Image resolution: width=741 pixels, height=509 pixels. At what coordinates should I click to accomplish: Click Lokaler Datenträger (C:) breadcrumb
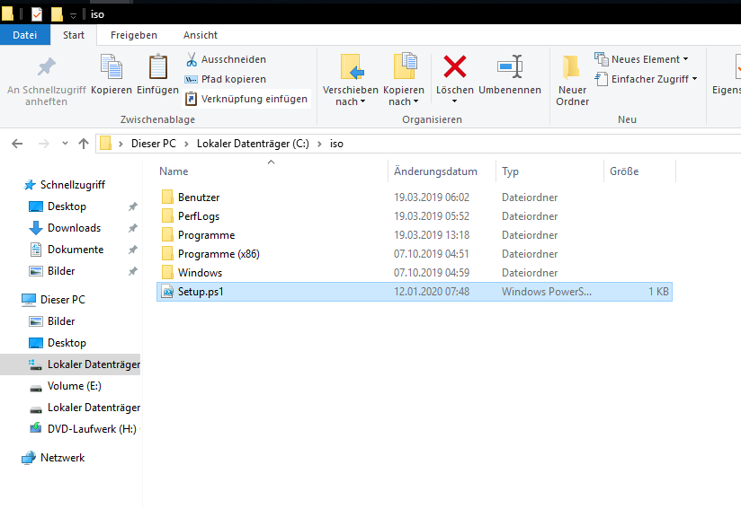(x=253, y=144)
